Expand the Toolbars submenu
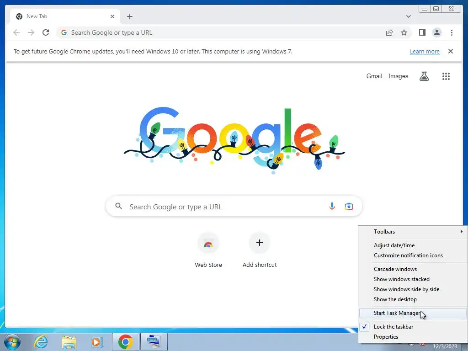Viewport: 468px width, 351px height. tap(413, 232)
